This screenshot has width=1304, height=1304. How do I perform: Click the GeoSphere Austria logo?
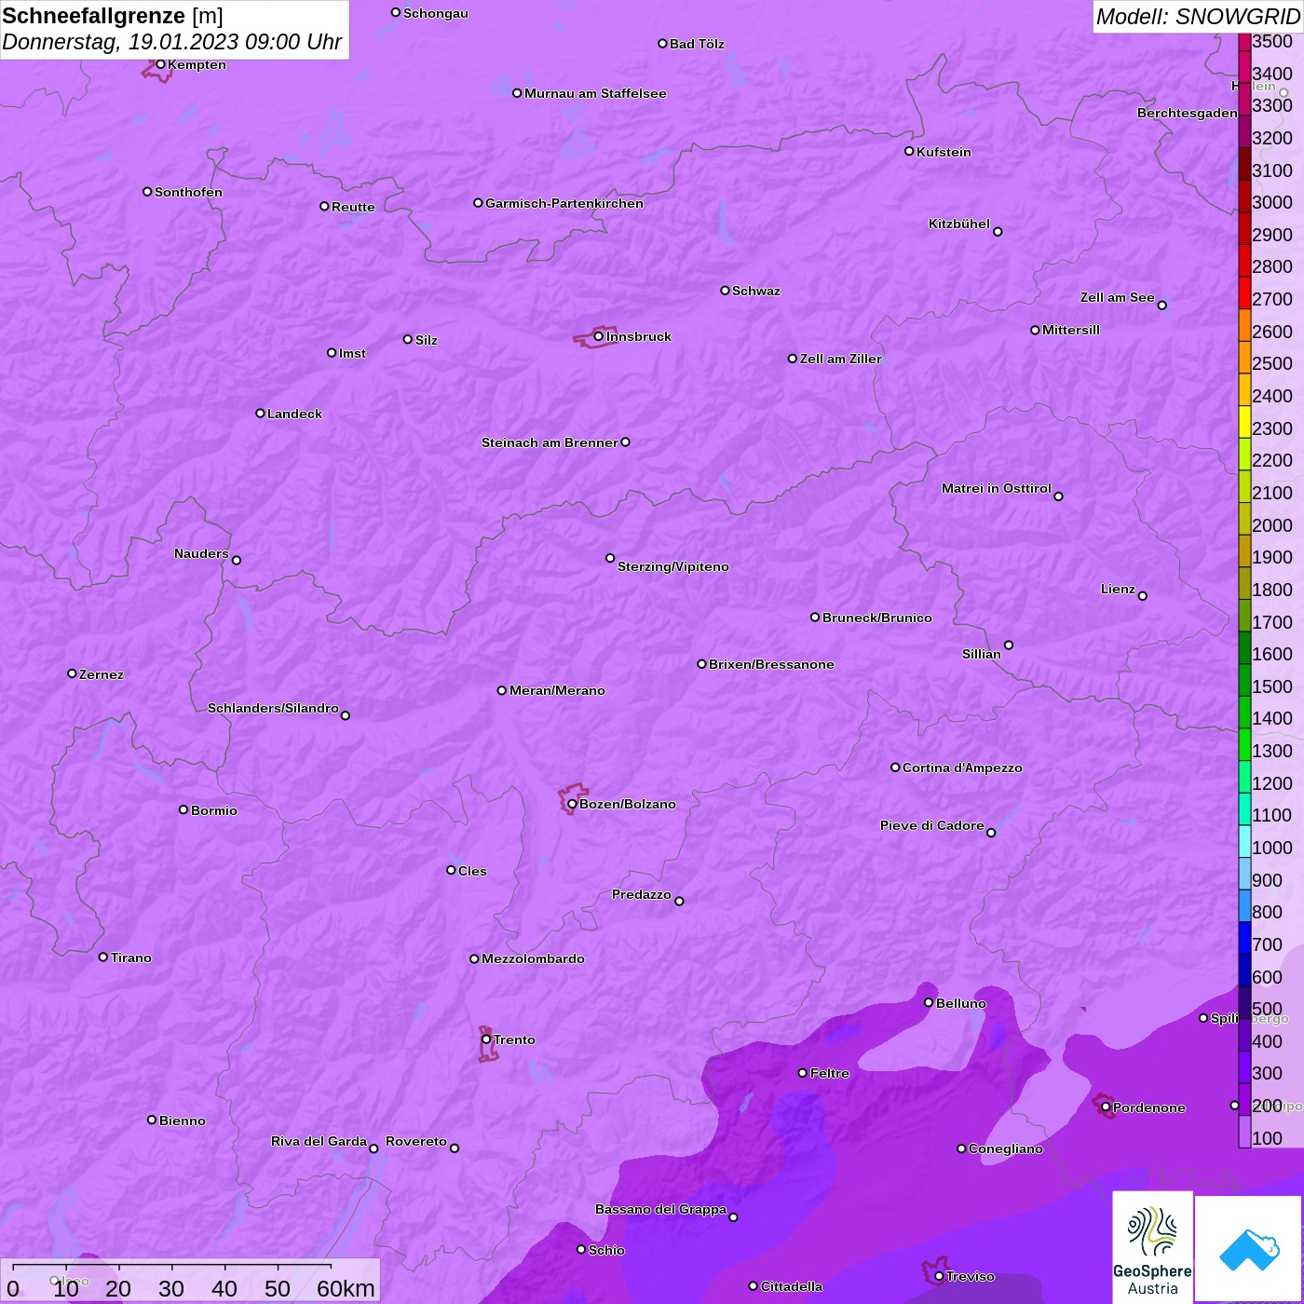1152,1247
